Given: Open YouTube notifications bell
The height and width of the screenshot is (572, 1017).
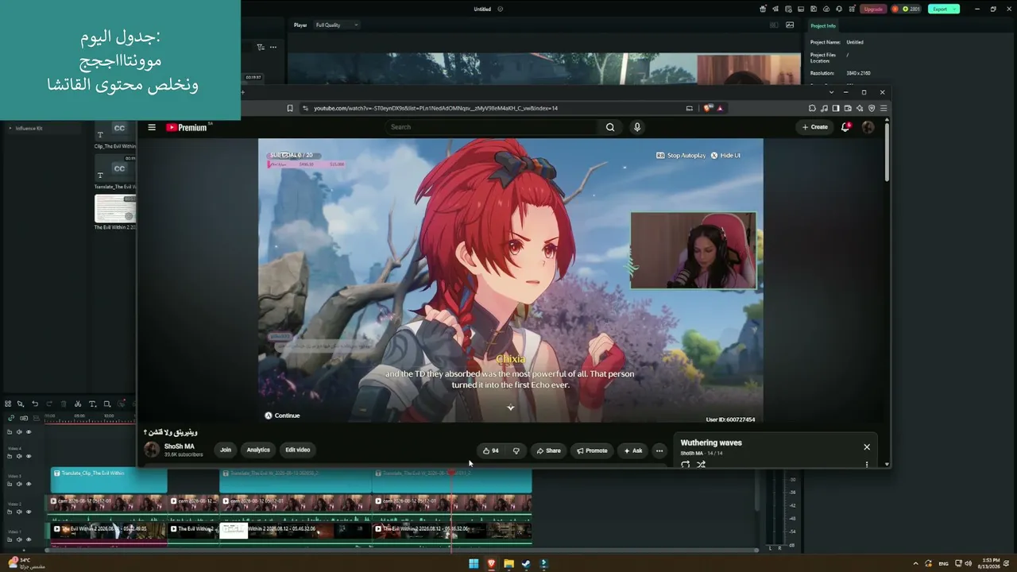Looking at the screenshot, I should click(x=845, y=127).
